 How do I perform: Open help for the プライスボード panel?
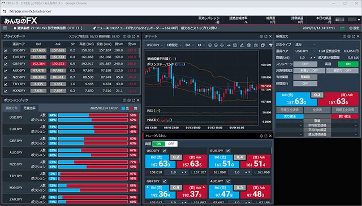(x=124, y=37)
